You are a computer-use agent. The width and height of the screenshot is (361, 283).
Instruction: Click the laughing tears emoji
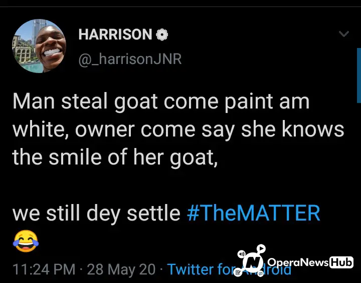pos(26,241)
